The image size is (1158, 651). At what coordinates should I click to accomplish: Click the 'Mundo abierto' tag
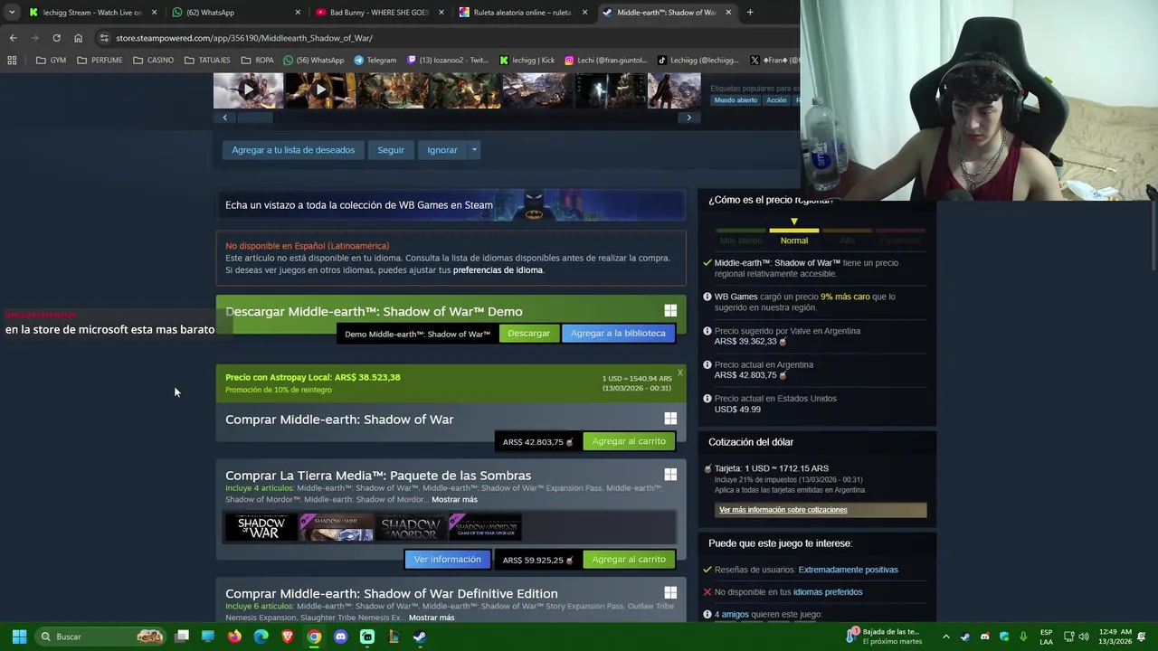[x=736, y=100]
